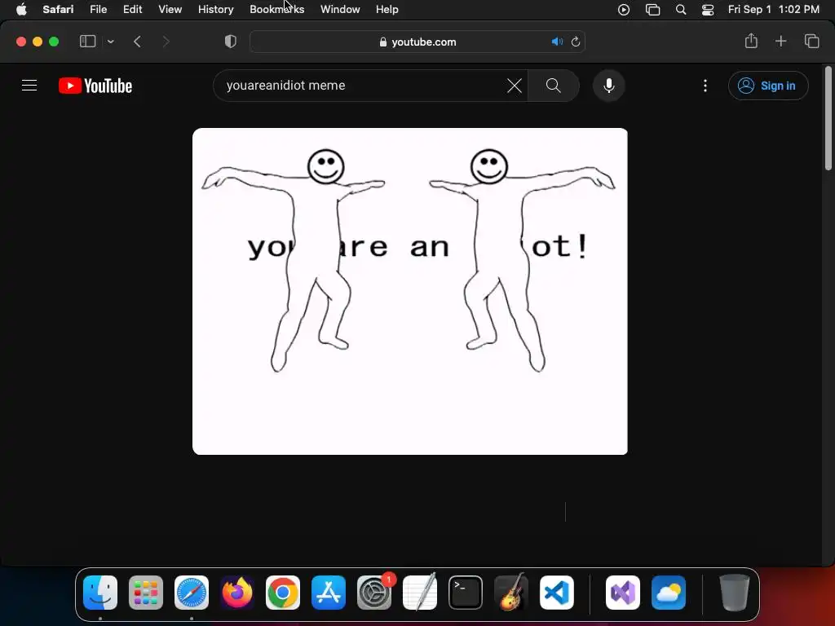Open Terminal from the Dock
Viewport: 835px width, 626px height.
click(466, 593)
